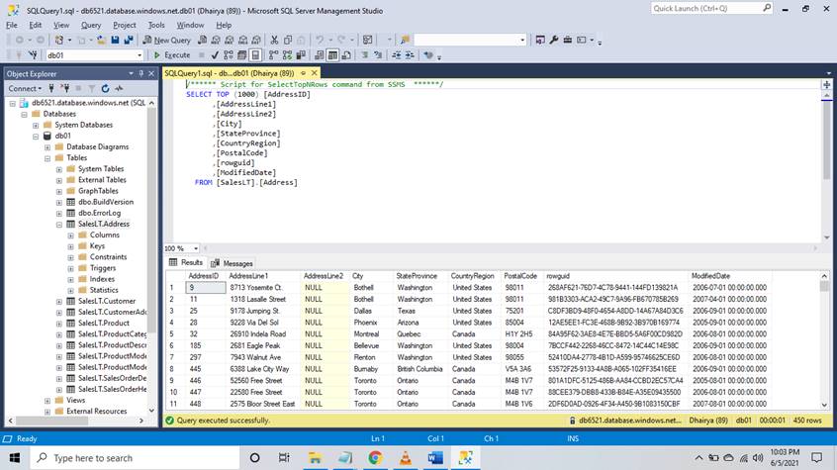Select Results to Grid mode
The width and height of the screenshot is (837, 470).
tap(332, 55)
